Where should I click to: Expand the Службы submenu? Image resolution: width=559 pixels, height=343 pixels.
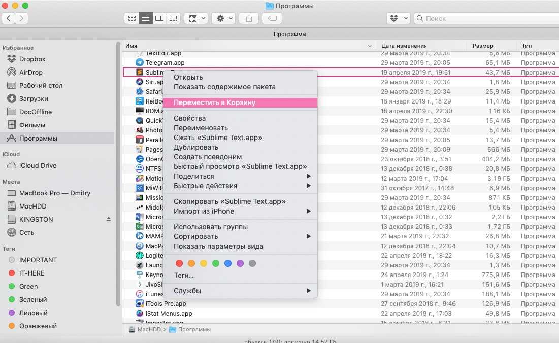pyautogui.click(x=240, y=291)
